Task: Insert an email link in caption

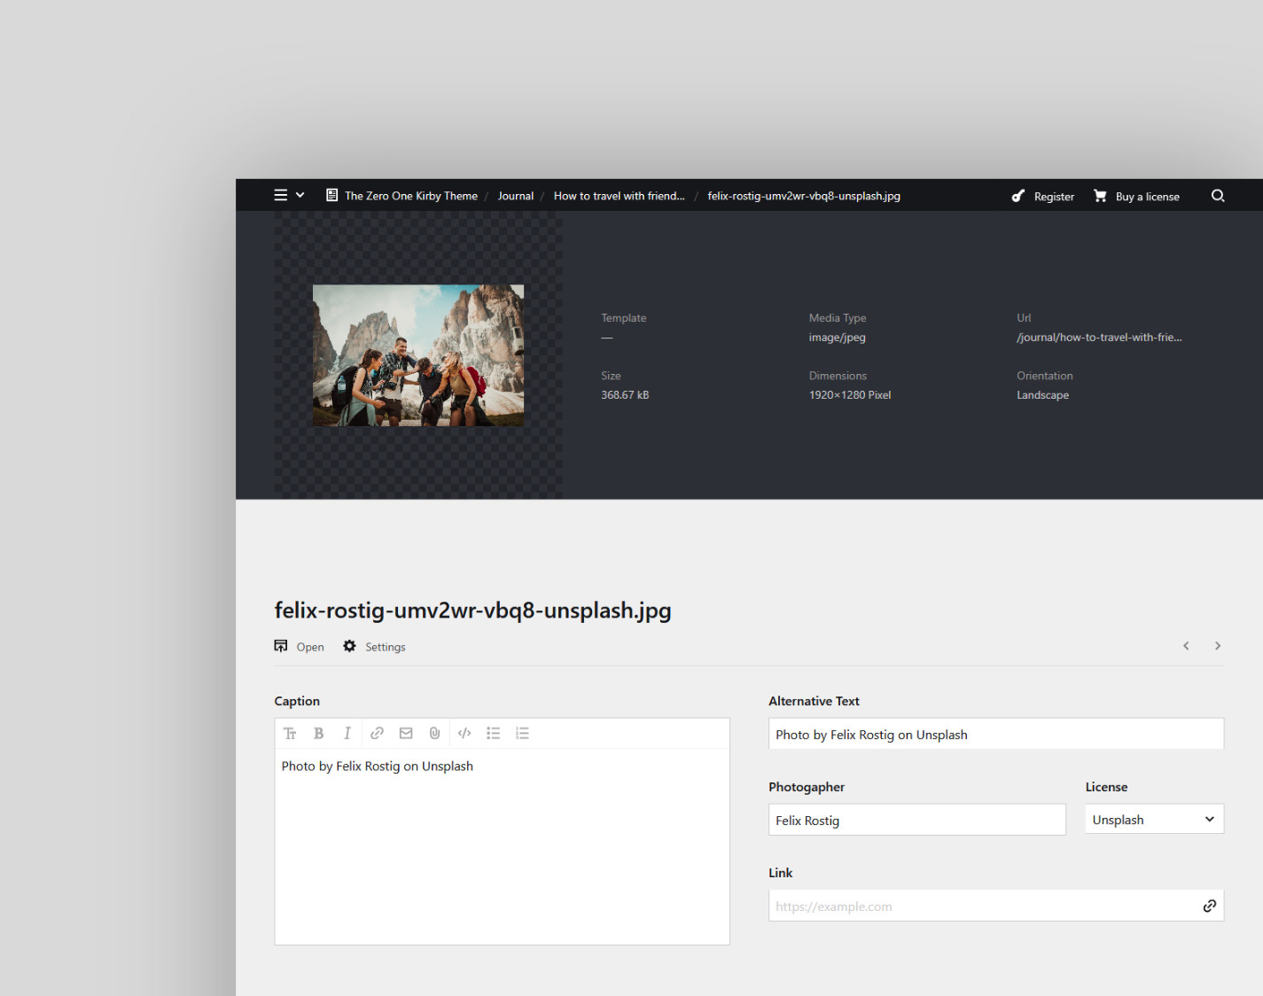Action: pyautogui.click(x=406, y=734)
